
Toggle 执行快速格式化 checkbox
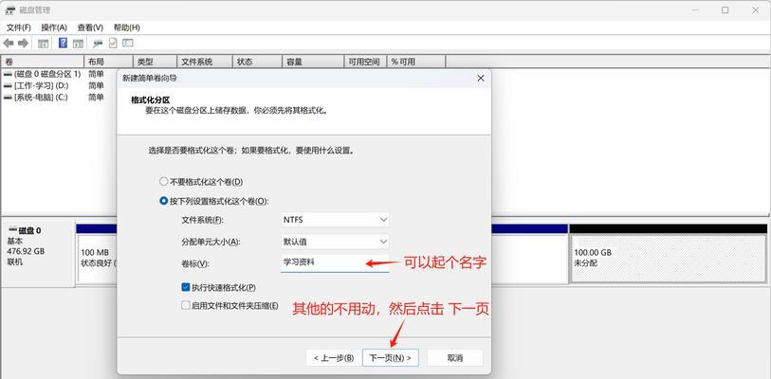point(185,287)
